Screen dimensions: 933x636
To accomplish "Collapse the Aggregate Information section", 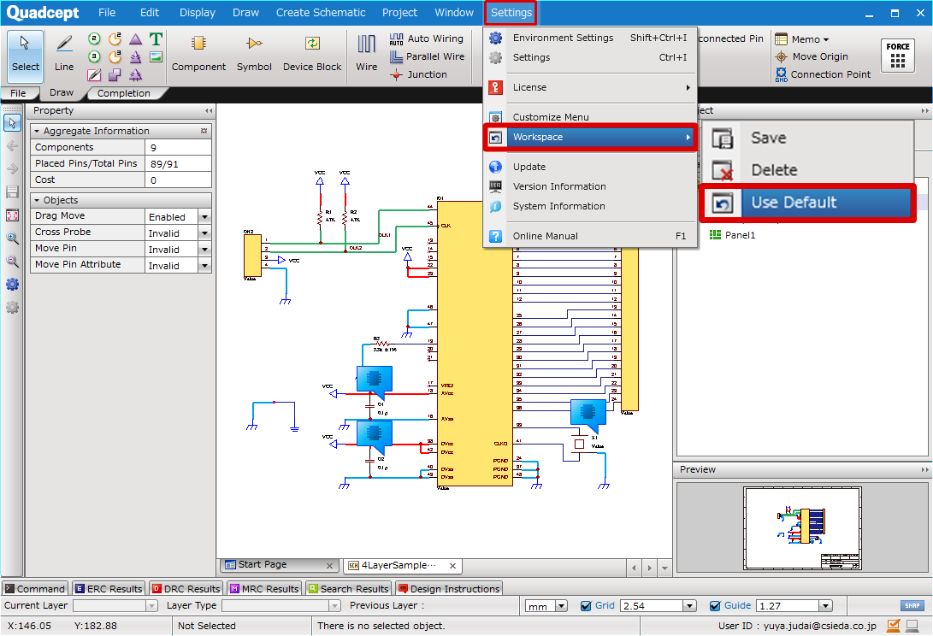I will [37, 131].
